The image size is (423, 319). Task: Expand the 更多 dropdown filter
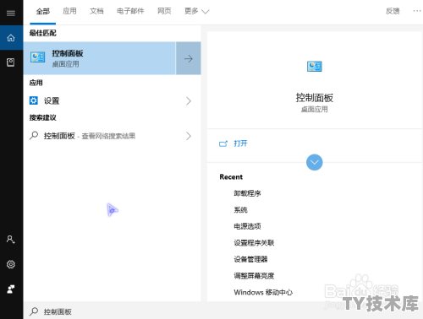tap(197, 11)
